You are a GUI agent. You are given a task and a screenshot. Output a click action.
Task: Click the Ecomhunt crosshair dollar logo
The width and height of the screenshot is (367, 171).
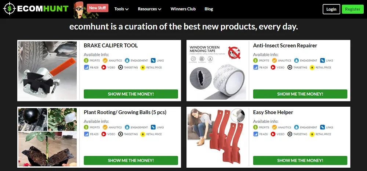(10, 8)
